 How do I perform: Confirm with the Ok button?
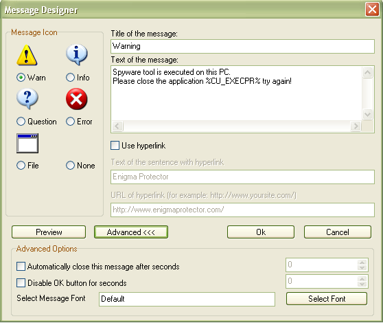[x=261, y=232]
